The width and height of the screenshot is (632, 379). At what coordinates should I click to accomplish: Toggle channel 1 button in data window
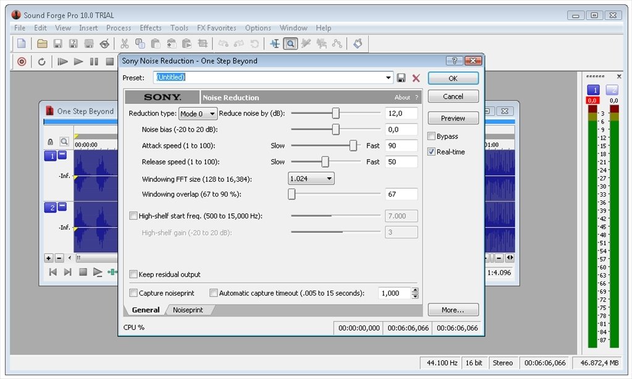[x=51, y=156]
